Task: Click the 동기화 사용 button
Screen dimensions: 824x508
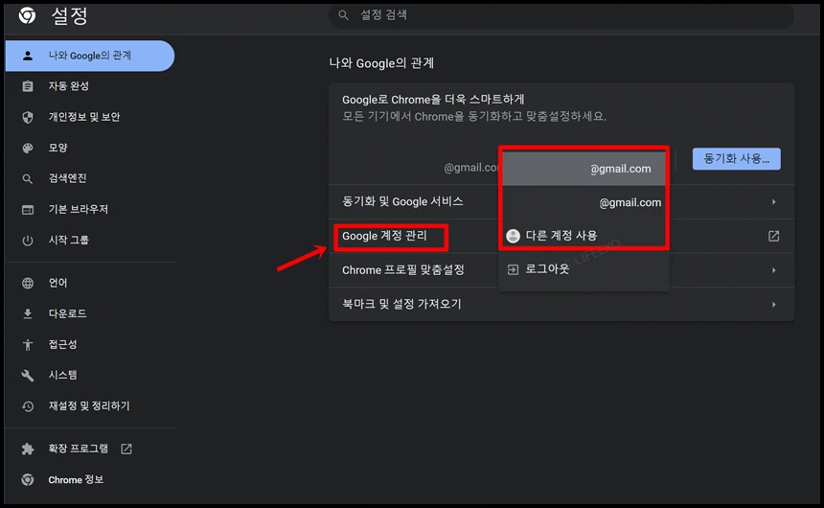Action: 736,159
